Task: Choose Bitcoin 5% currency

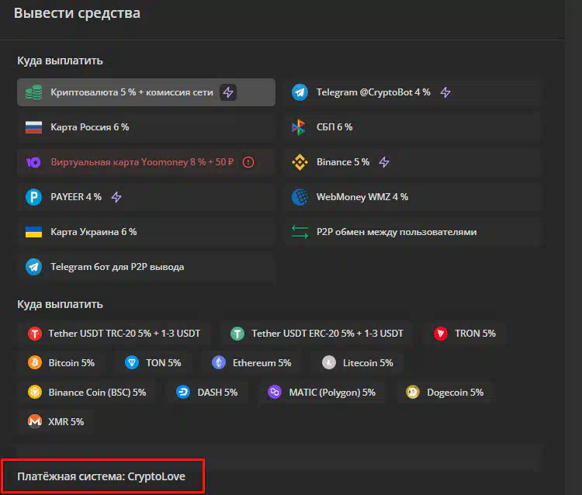Action: pyautogui.click(x=61, y=362)
